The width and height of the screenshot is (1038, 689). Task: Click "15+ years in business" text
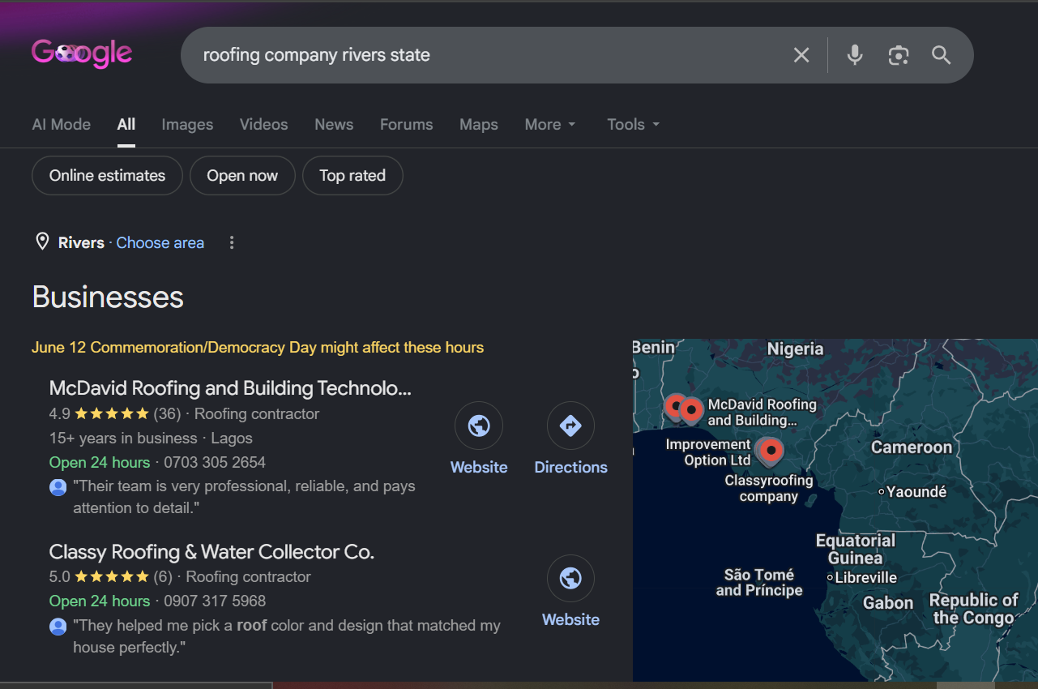123,438
